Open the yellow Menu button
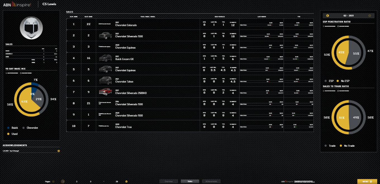The image size is (380, 184). click(x=367, y=181)
